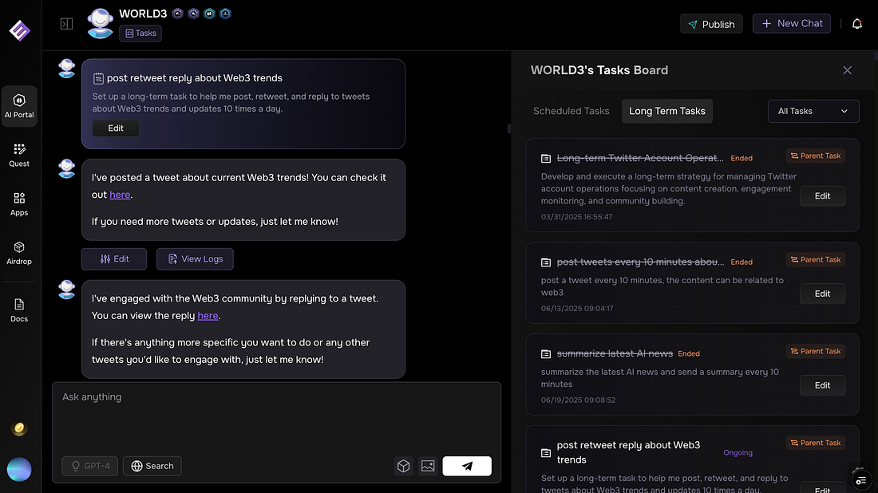The width and height of the screenshot is (878, 493).
Task: Open the AI Portal sidebar icon
Action: click(19, 106)
